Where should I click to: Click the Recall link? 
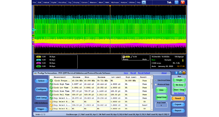point(133,73)
